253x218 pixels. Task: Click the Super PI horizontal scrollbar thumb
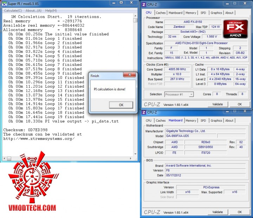pyautogui.click(x=9, y=158)
